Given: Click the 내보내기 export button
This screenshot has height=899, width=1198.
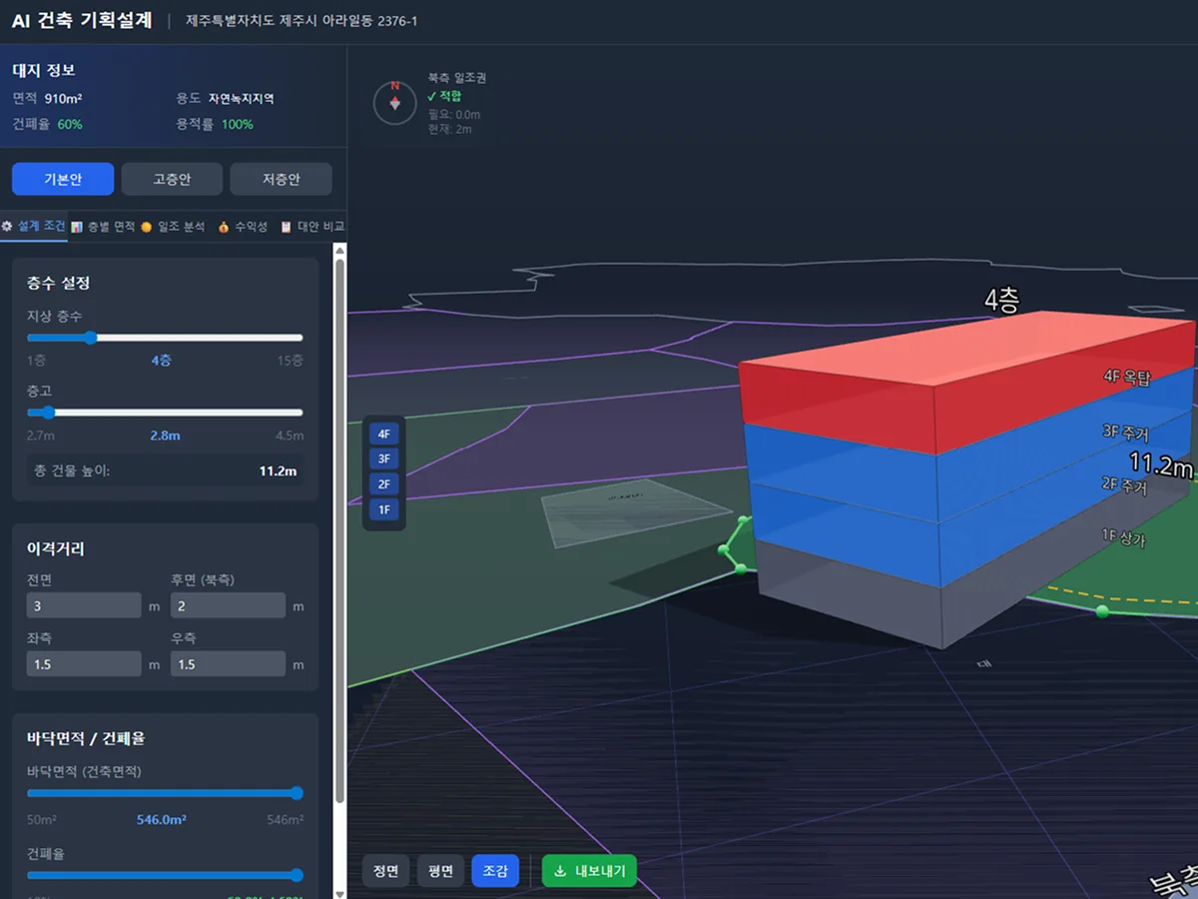Looking at the screenshot, I should pyautogui.click(x=589, y=871).
